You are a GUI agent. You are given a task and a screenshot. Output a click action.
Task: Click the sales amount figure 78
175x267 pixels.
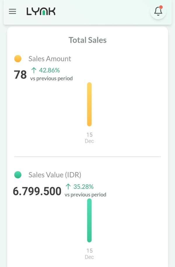tap(20, 75)
